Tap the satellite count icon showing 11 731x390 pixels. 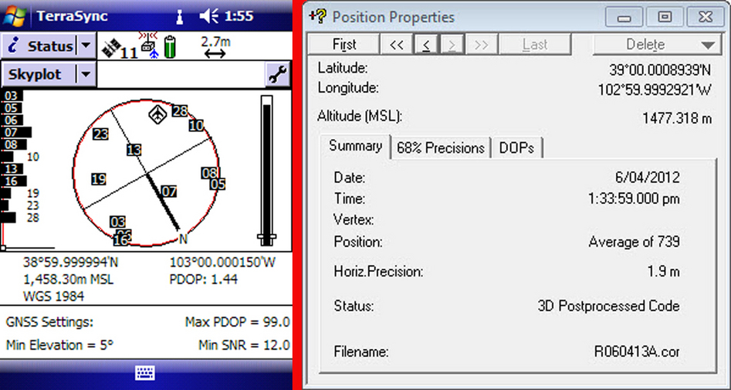(120, 49)
